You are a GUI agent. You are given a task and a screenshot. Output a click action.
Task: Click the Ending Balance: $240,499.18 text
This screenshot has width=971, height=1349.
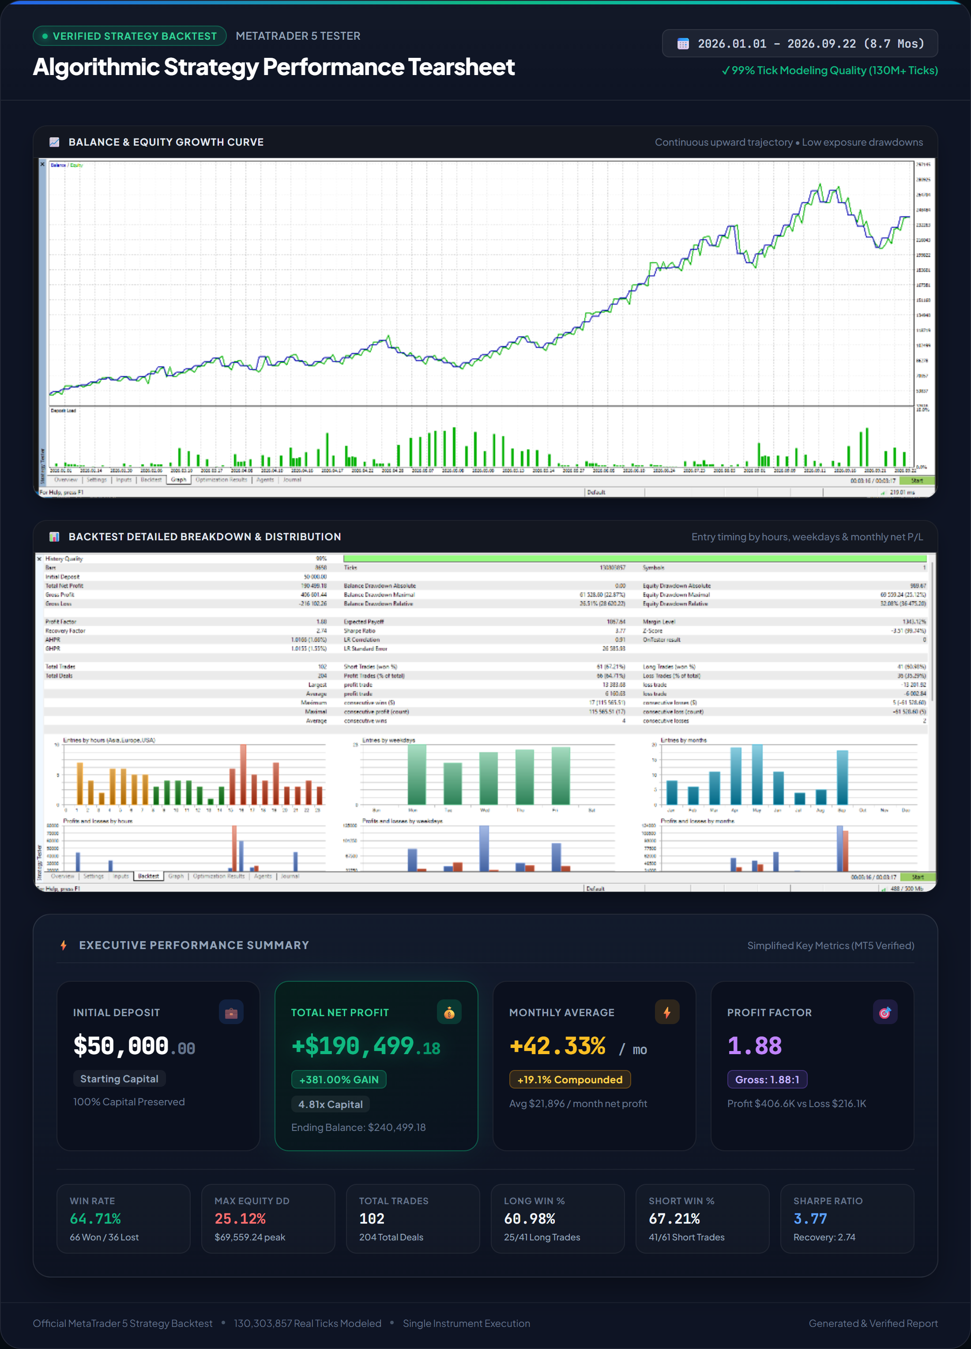click(x=358, y=1127)
